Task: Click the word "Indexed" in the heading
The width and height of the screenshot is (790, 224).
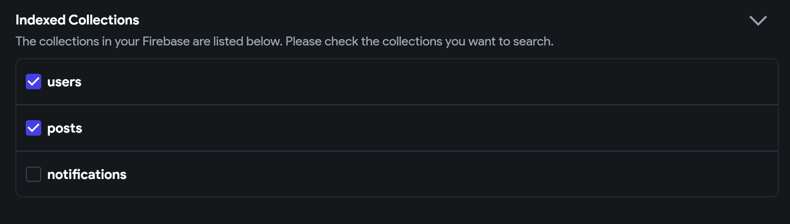Action: pos(40,20)
